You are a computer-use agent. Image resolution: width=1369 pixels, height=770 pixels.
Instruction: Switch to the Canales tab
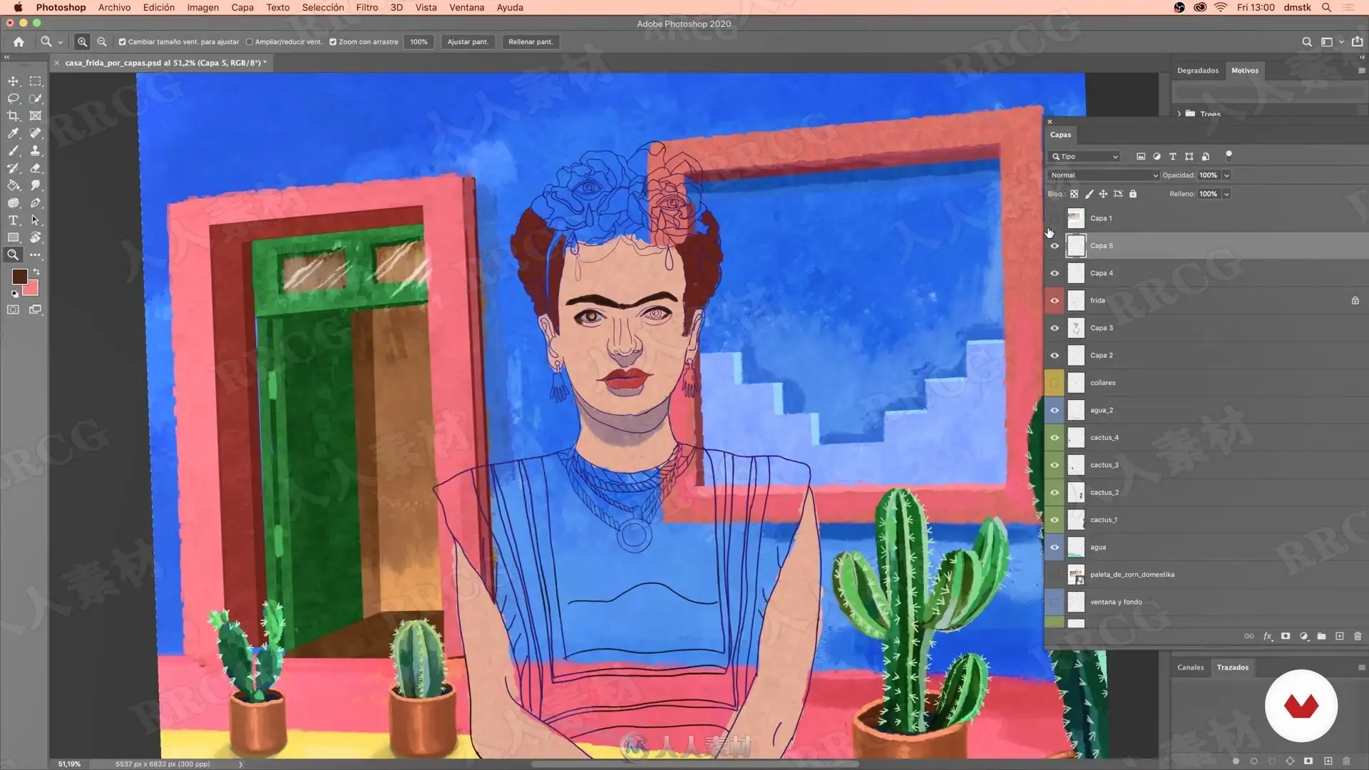[1190, 667]
